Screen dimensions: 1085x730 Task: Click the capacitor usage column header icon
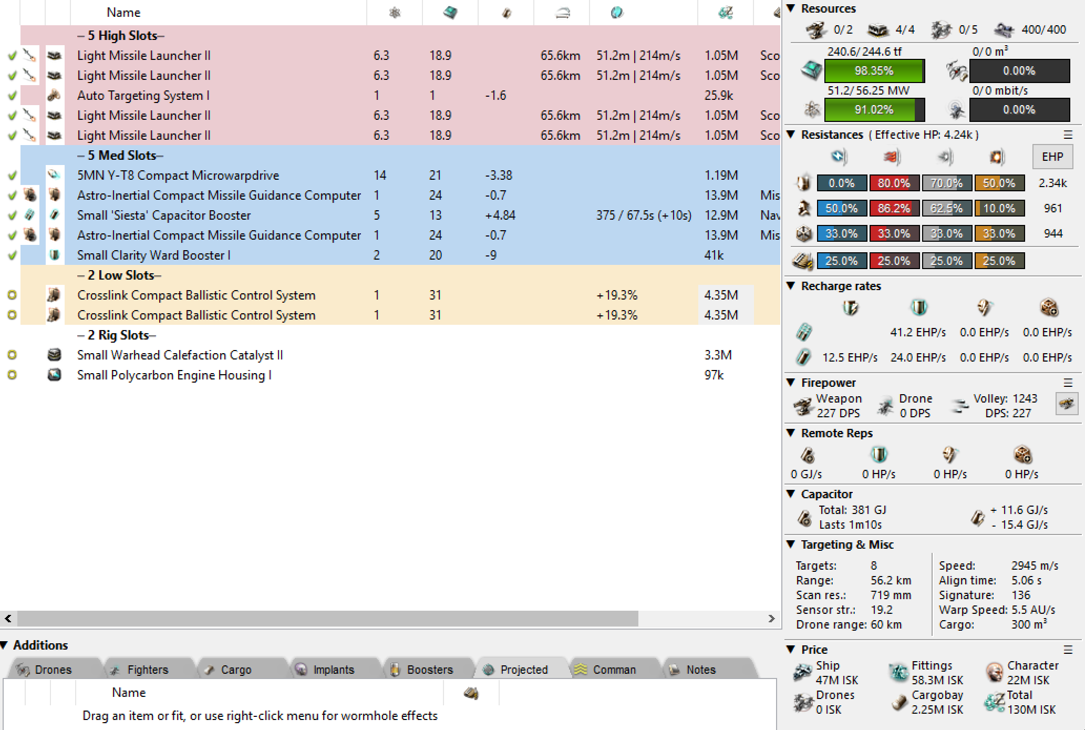click(x=506, y=12)
